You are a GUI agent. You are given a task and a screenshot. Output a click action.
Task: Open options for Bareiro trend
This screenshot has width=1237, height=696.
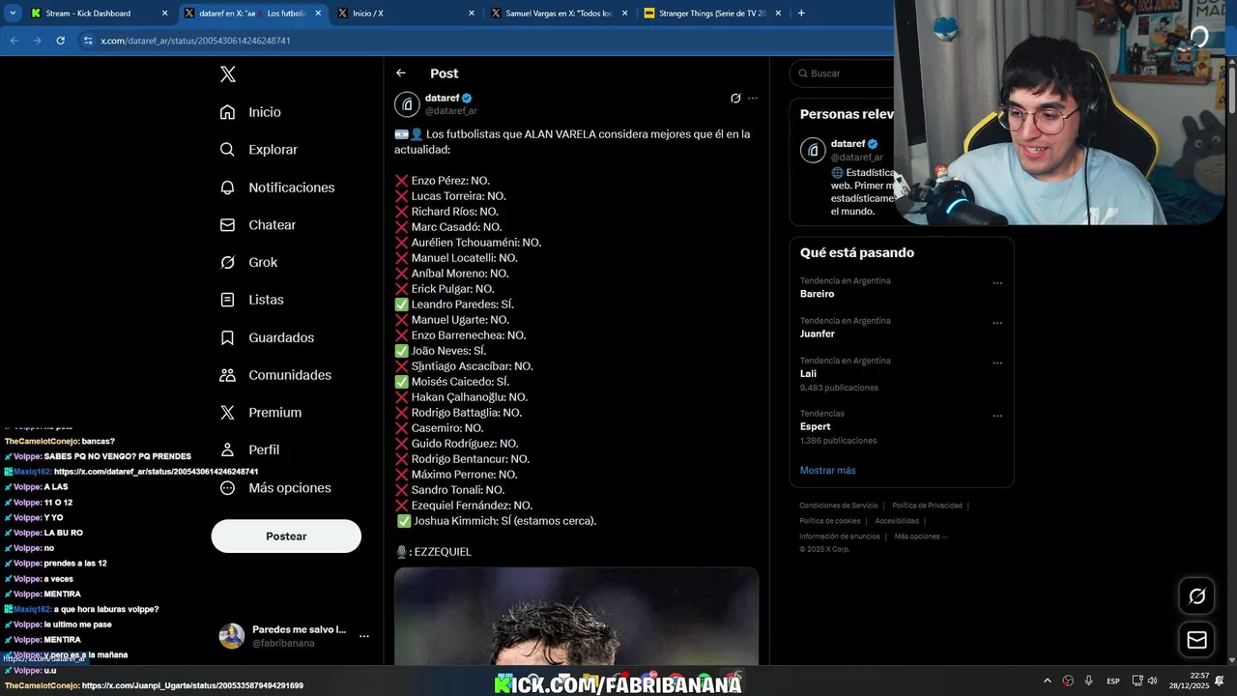(x=997, y=283)
